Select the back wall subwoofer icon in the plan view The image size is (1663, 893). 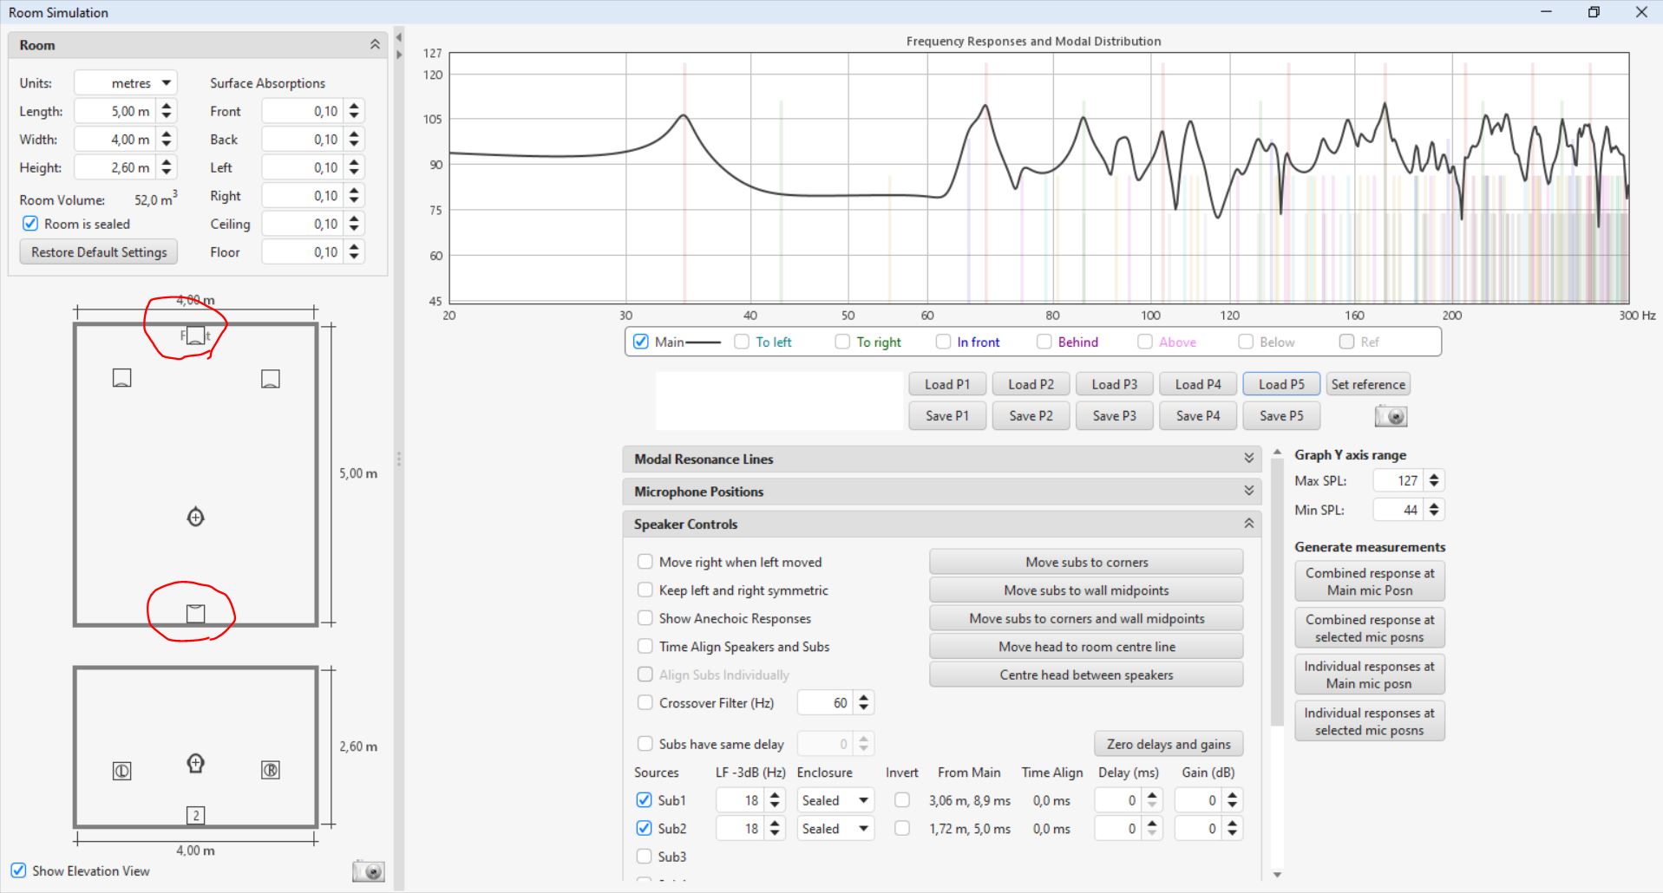(196, 614)
